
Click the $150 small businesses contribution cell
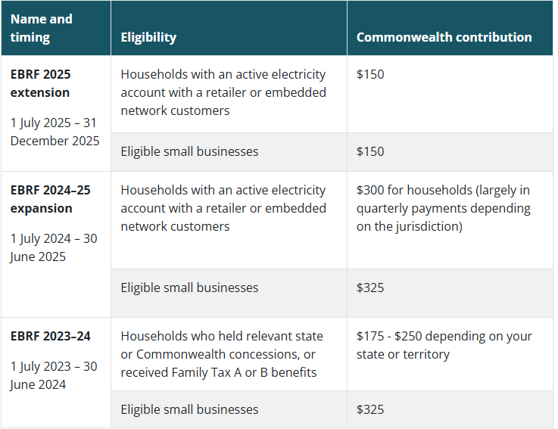[x=450, y=152]
